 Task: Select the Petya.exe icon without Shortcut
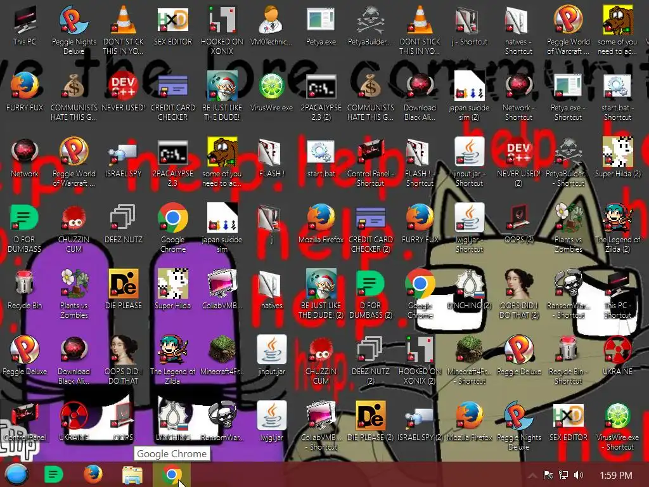point(321,25)
